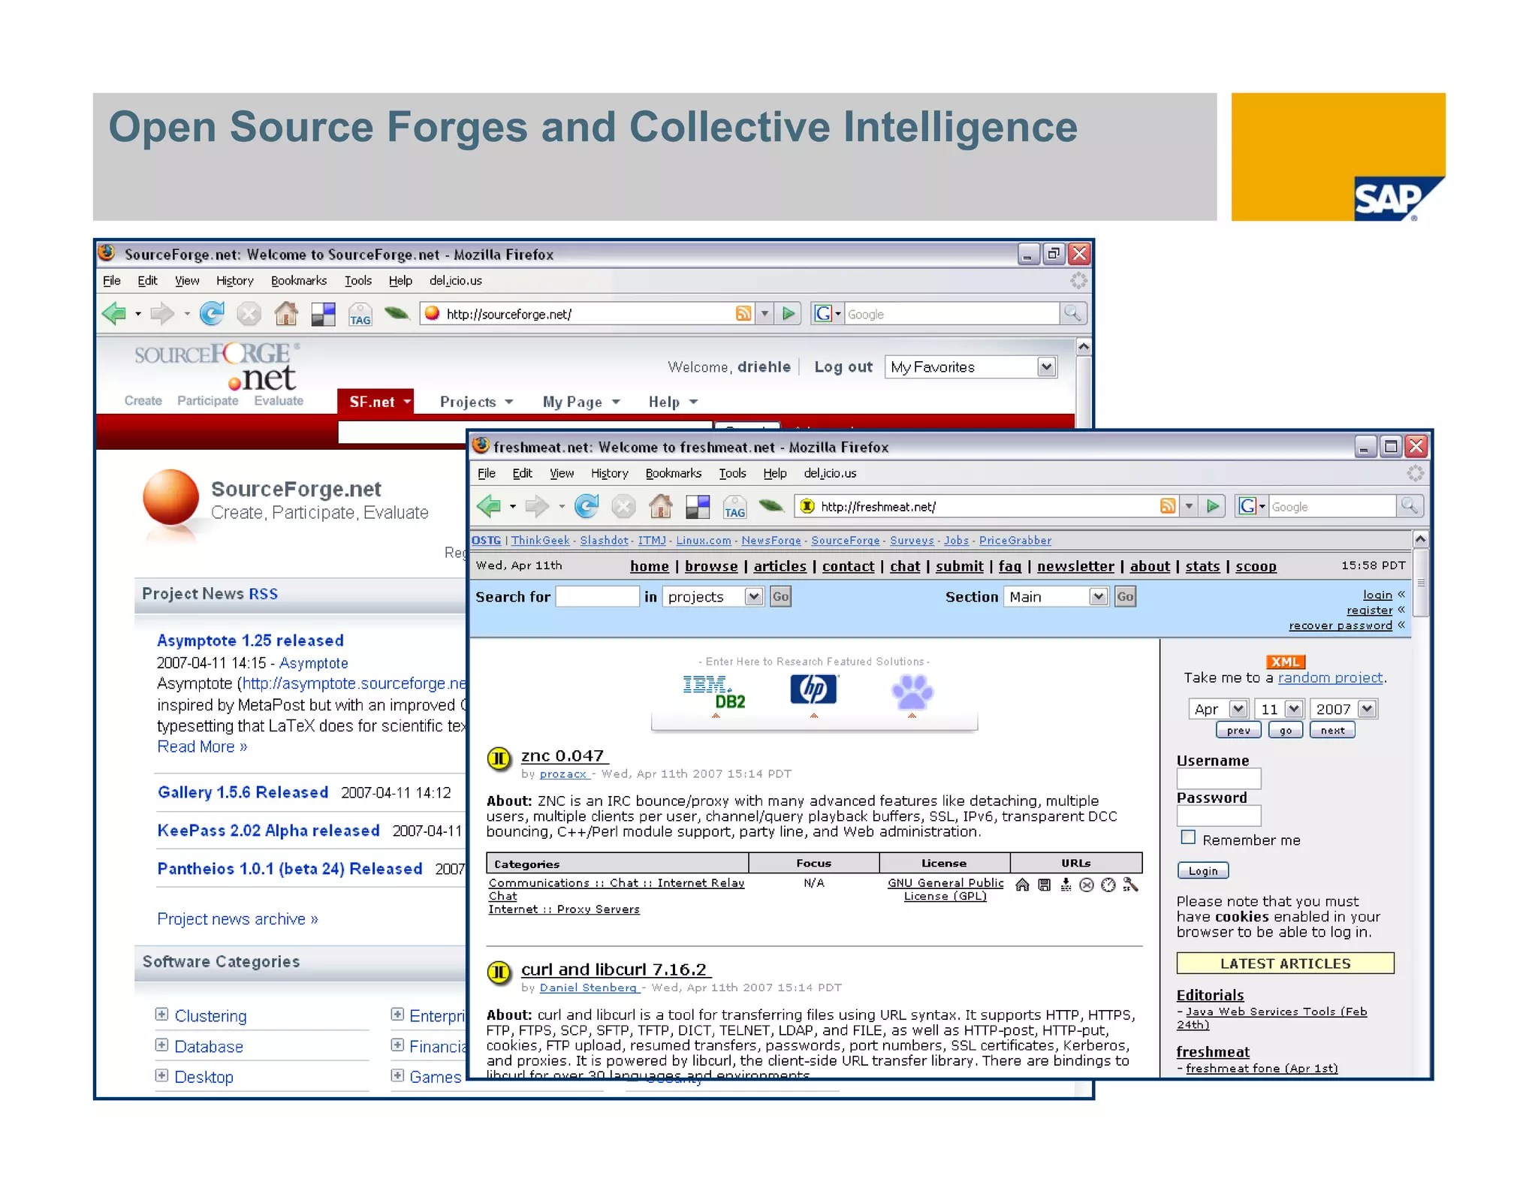Click the HP logo featured solution
Screen dimensions: 1538x1188
[x=813, y=689]
